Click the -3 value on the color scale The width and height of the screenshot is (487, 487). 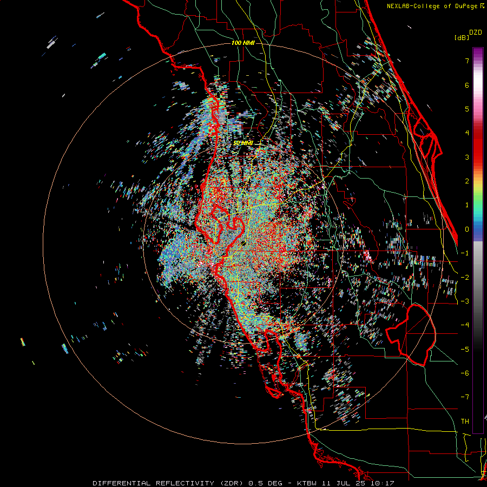[x=465, y=301]
